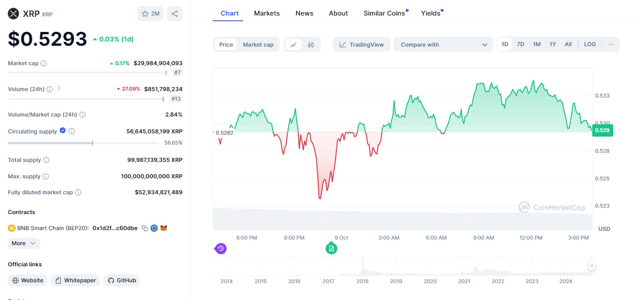Click the $52,934,821,489 diluted cap value

coord(159,193)
